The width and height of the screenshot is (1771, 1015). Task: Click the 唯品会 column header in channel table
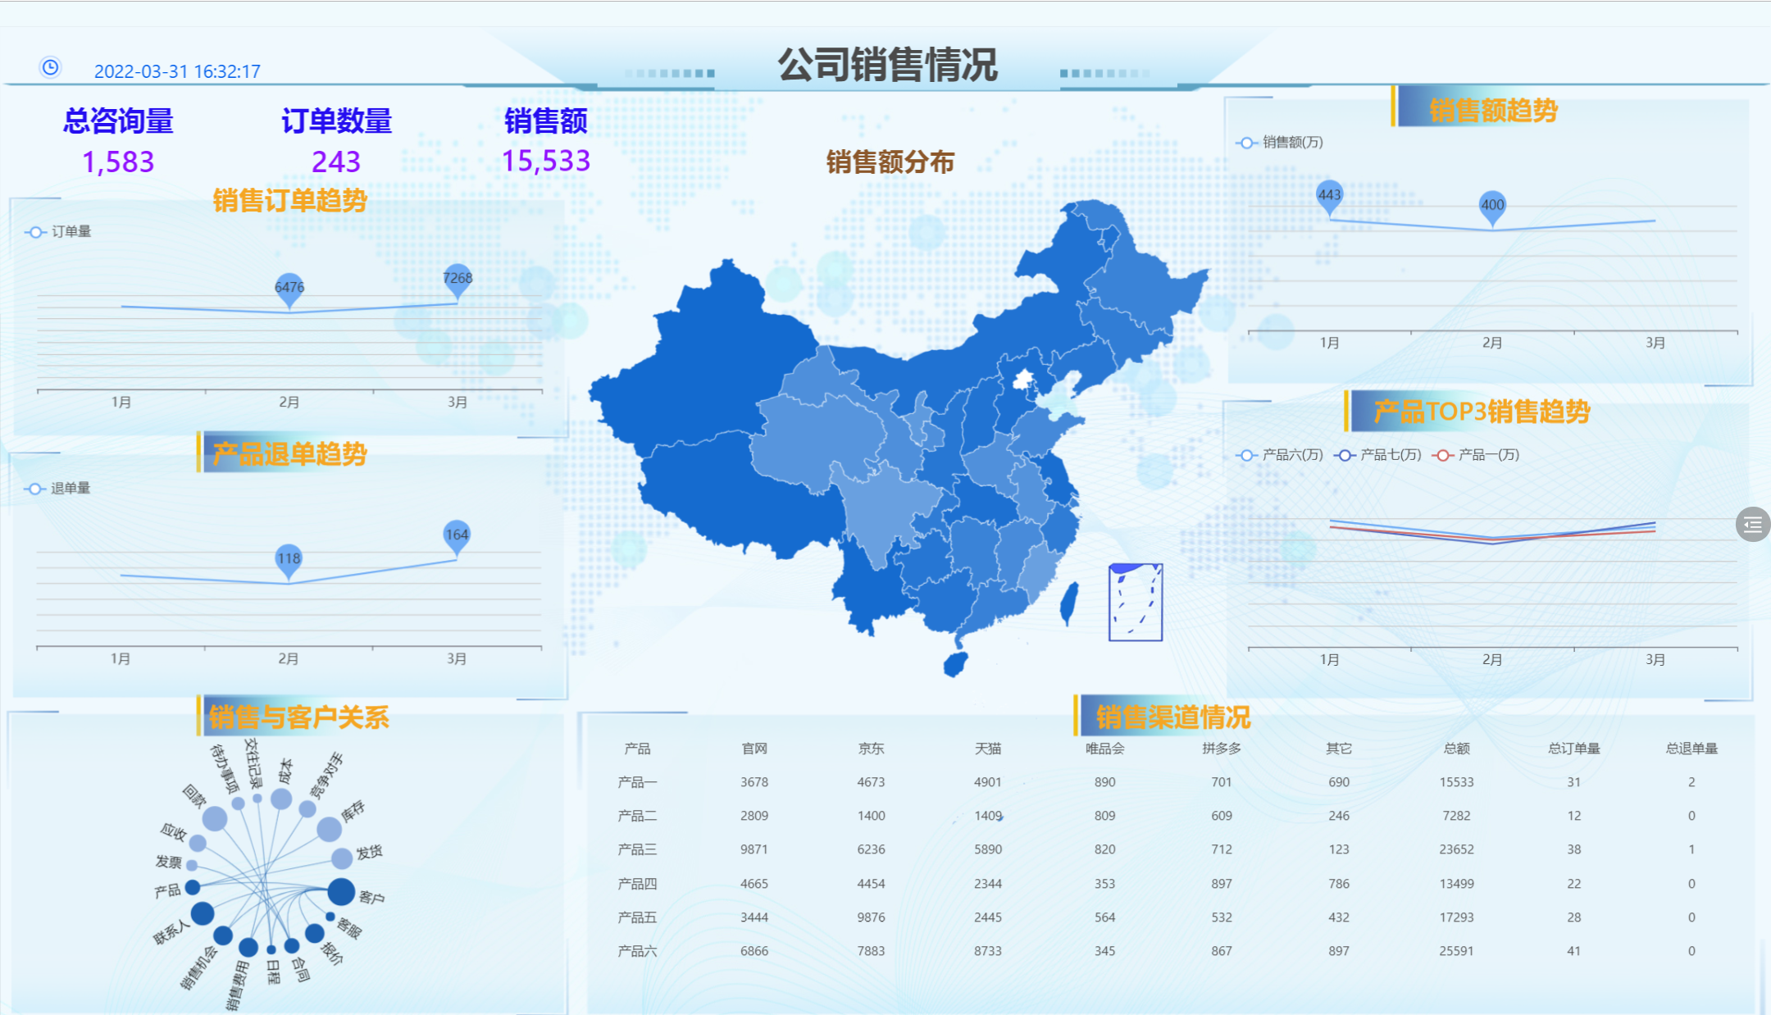[1105, 749]
